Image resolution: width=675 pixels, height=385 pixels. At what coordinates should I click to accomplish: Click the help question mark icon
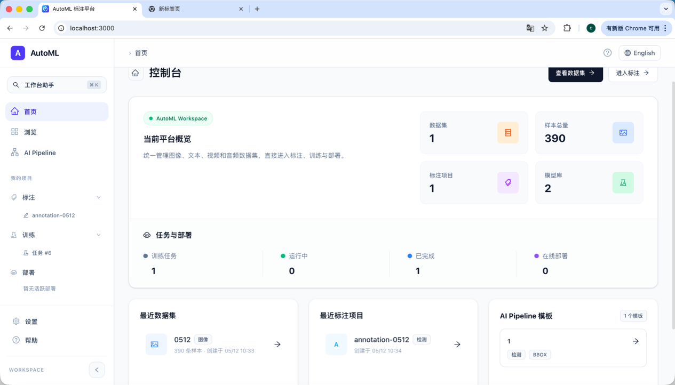pos(607,53)
